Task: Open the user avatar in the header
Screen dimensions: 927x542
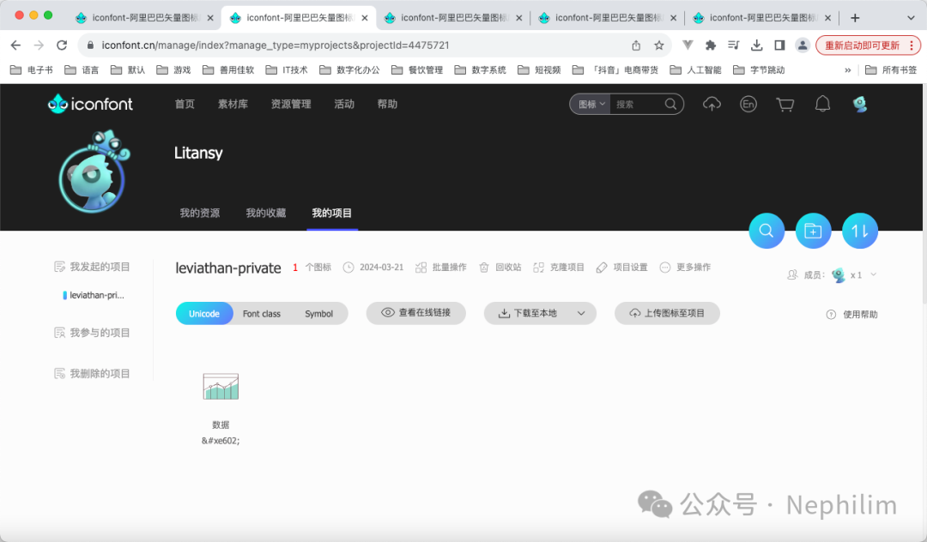Action: point(860,105)
